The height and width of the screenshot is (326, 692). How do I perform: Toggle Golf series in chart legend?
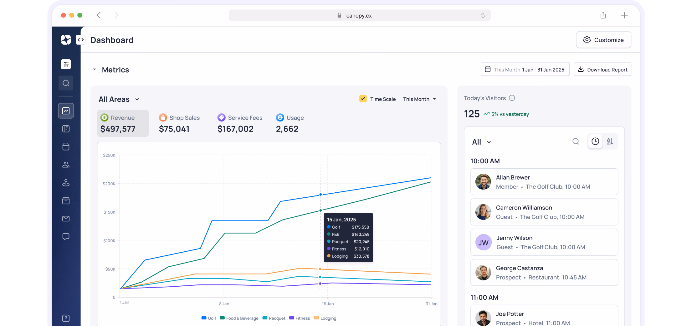click(x=209, y=318)
